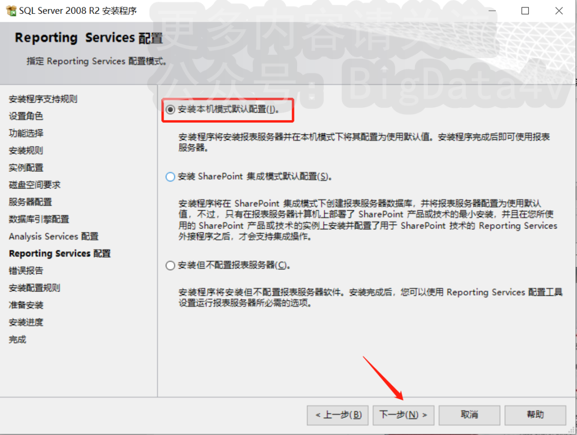The height and width of the screenshot is (435, 577).
Task: Choose the SharePoint integrated mode default configuration option
Action: pyautogui.click(x=170, y=177)
